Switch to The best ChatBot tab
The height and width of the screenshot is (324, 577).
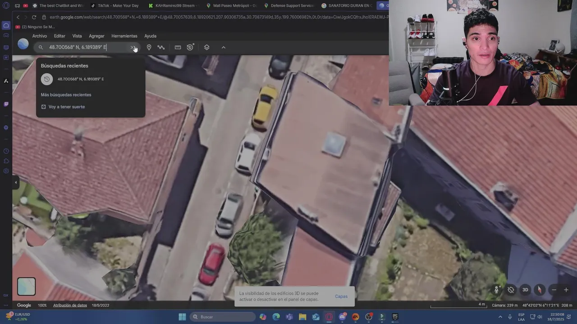(58, 5)
